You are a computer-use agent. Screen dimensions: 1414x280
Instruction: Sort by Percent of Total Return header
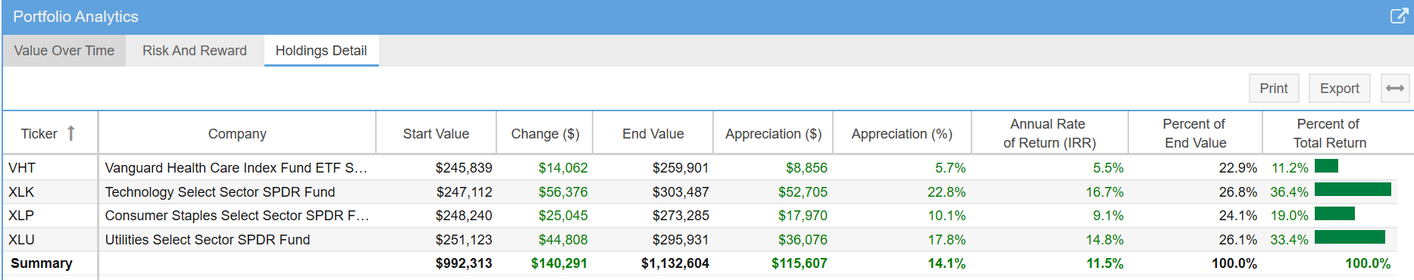point(1329,133)
